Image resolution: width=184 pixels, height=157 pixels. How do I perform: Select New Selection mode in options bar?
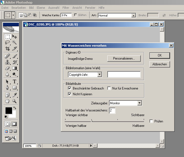point(21,15)
